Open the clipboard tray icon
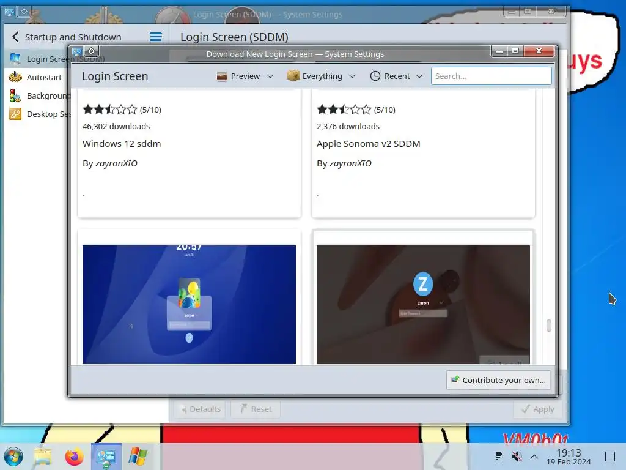Screen dimensions: 626x470 tap(499, 457)
